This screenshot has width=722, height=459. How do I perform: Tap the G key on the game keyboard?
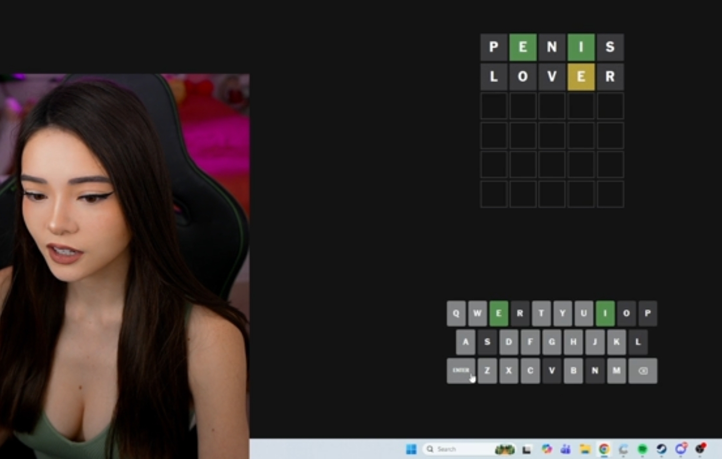tap(552, 342)
